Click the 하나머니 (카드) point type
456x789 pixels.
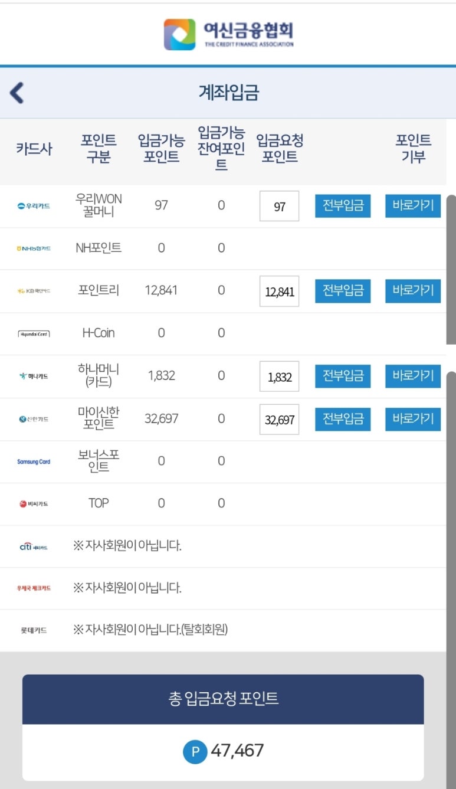click(x=99, y=375)
